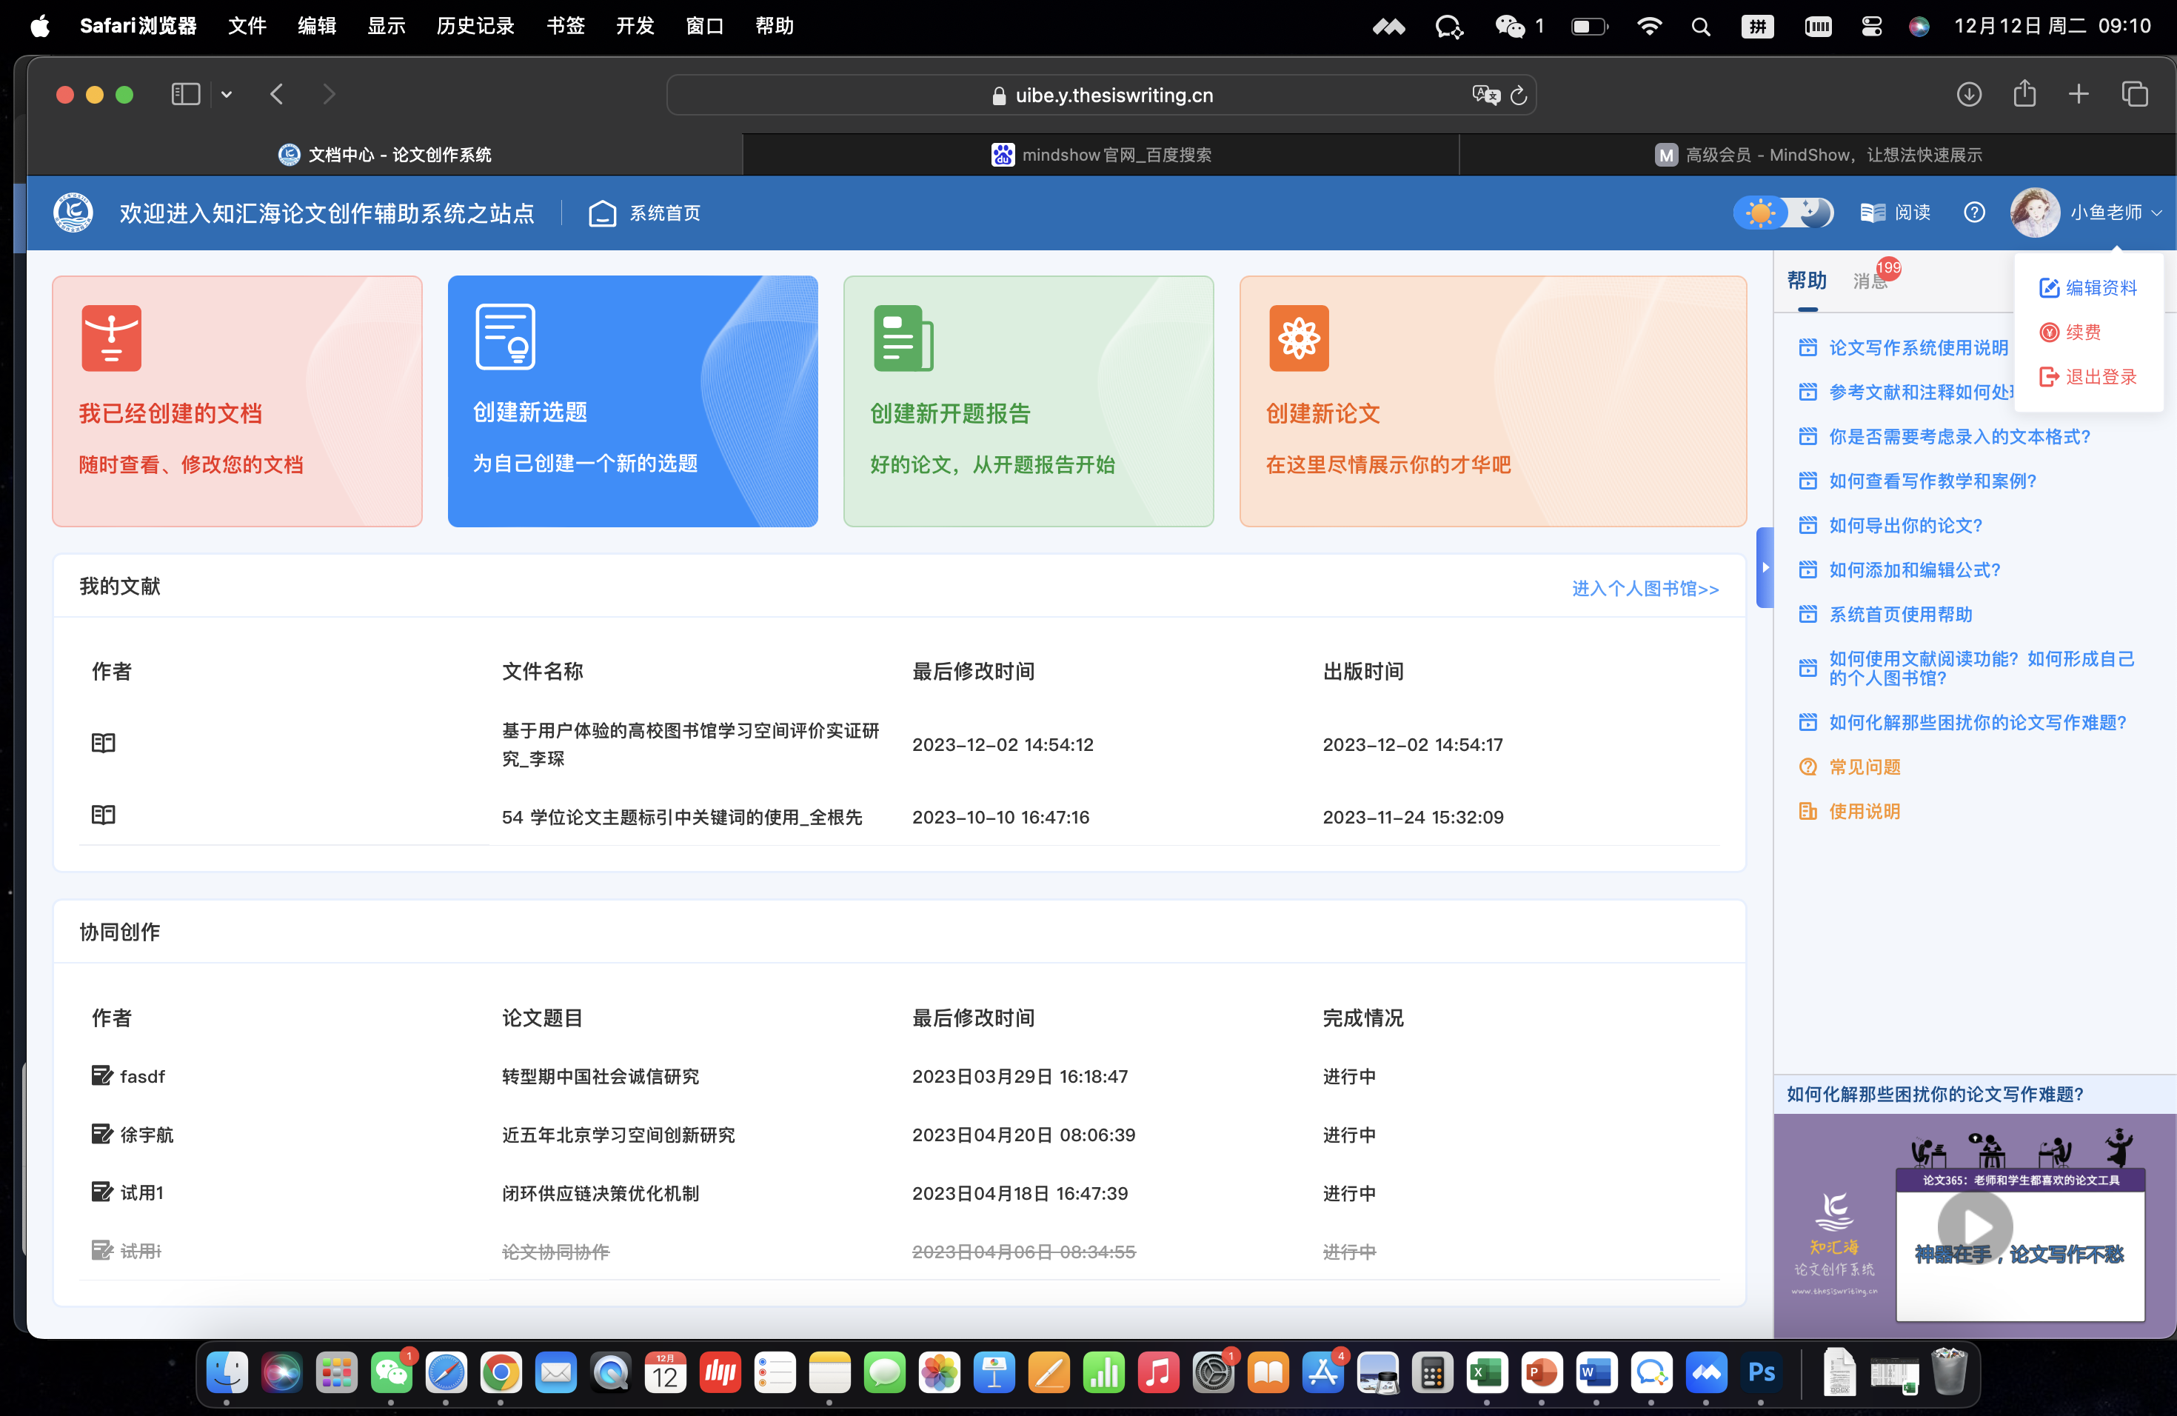This screenshot has height=1416, width=2177.
Task: Toggle the Safari sidebar button
Action: pyautogui.click(x=186, y=94)
